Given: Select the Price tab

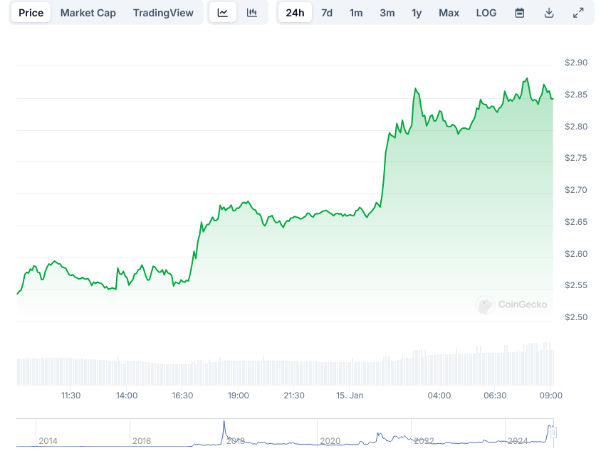Looking at the screenshot, I should 31,13.
